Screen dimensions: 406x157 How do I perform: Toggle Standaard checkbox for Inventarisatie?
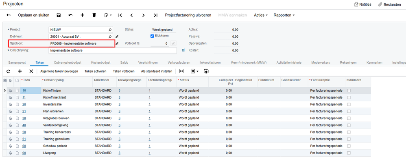[x=349, y=104]
